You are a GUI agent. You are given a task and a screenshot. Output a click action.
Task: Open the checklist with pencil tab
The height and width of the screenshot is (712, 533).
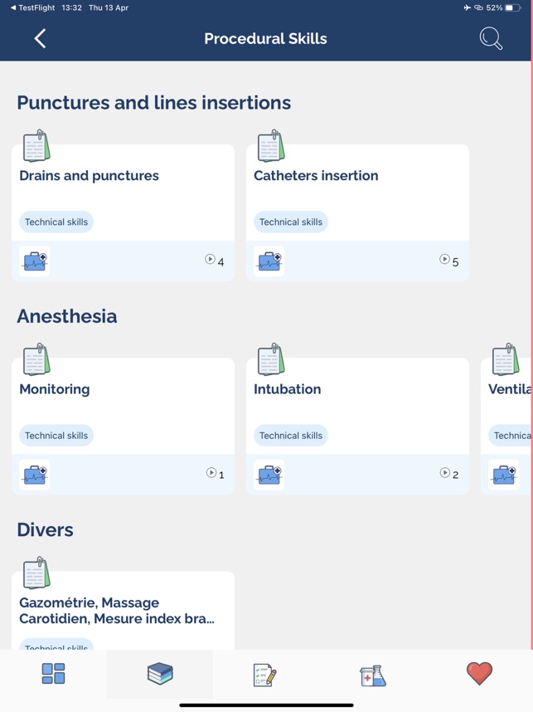265,675
